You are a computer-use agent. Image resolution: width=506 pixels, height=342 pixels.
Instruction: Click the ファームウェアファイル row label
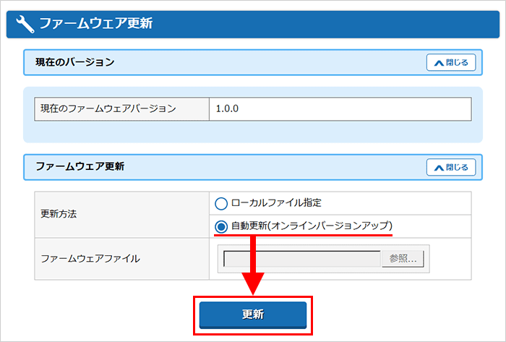coord(121,258)
